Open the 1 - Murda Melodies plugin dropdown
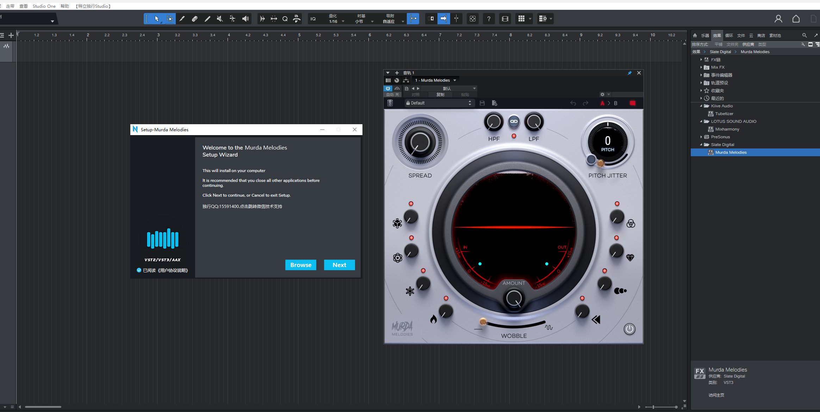Image resolution: width=820 pixels, height=412 pixels. (436, 80)
